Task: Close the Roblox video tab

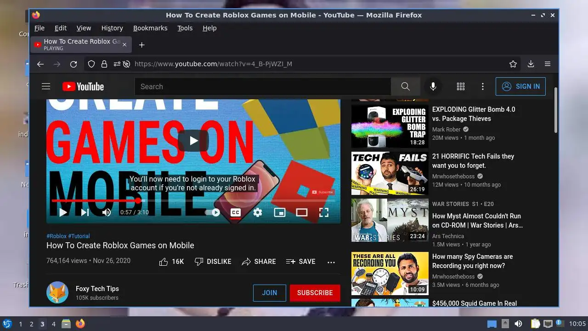Action: (124, 45)
